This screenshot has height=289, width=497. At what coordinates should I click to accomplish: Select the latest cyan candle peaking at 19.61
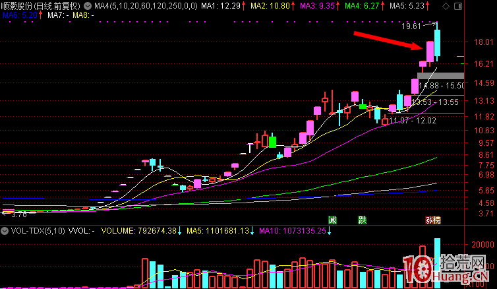(x=437, y=42)
